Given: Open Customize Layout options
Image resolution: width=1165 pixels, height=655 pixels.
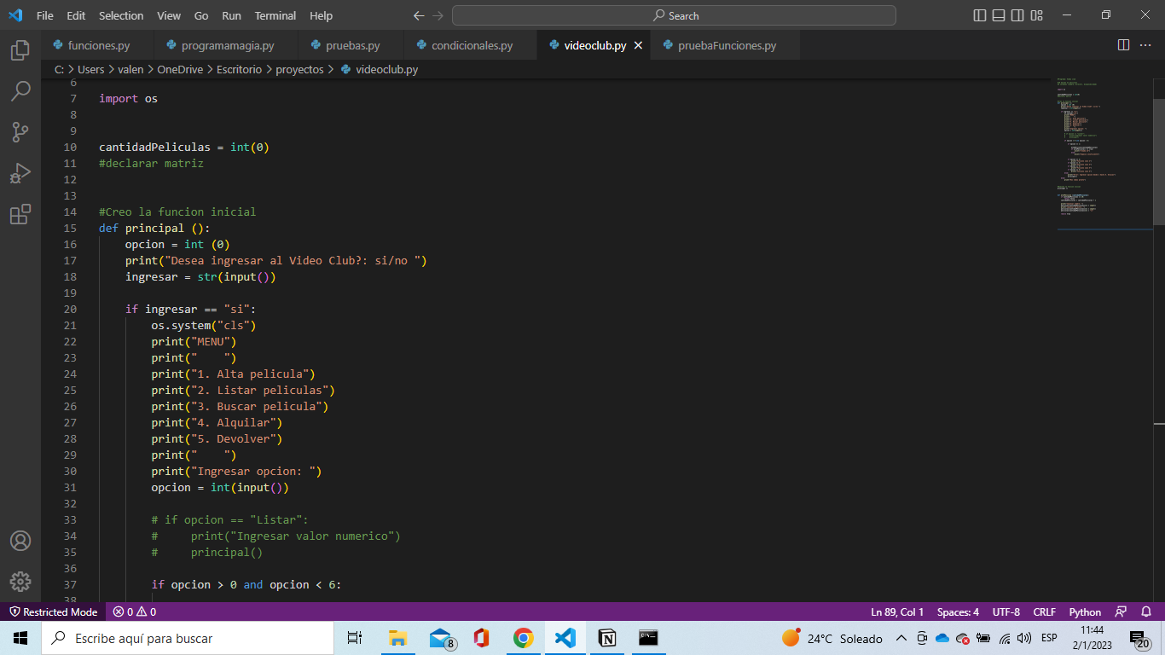Looking at the screenshot, I should point(1037,15).
